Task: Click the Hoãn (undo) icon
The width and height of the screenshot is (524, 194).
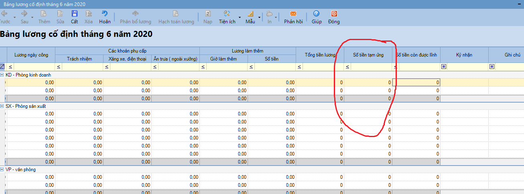Action: 105,14
